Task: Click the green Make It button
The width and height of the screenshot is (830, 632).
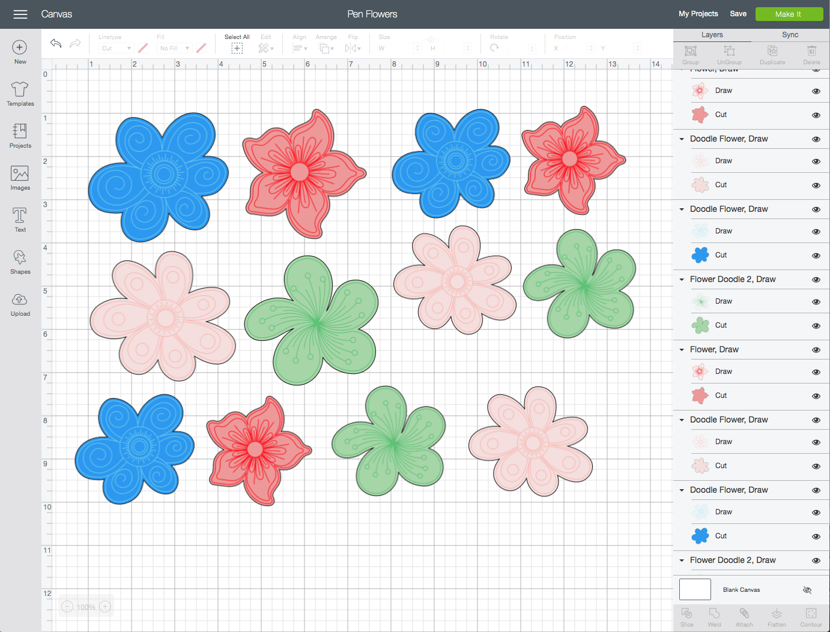Action: (x=789, y=14)
